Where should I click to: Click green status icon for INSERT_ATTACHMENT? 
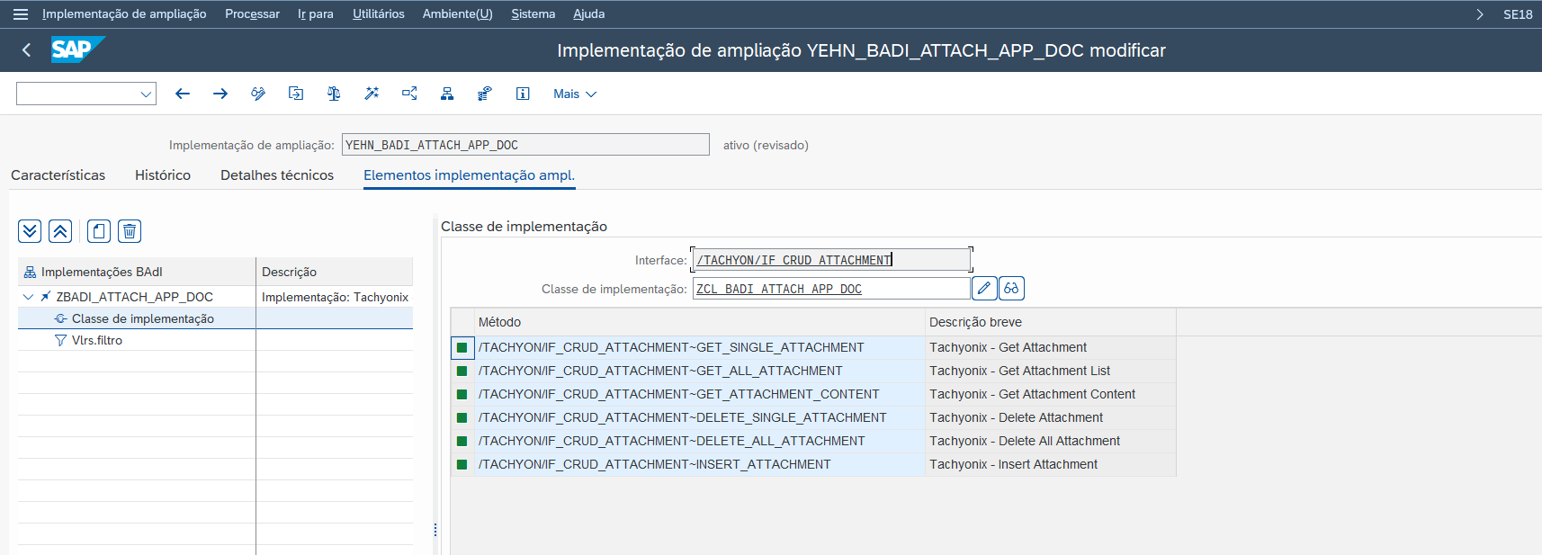[x=462, y=464]
